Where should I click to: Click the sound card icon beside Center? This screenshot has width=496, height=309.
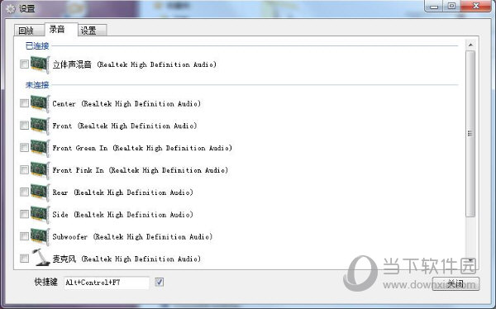[x=41, y=103]
